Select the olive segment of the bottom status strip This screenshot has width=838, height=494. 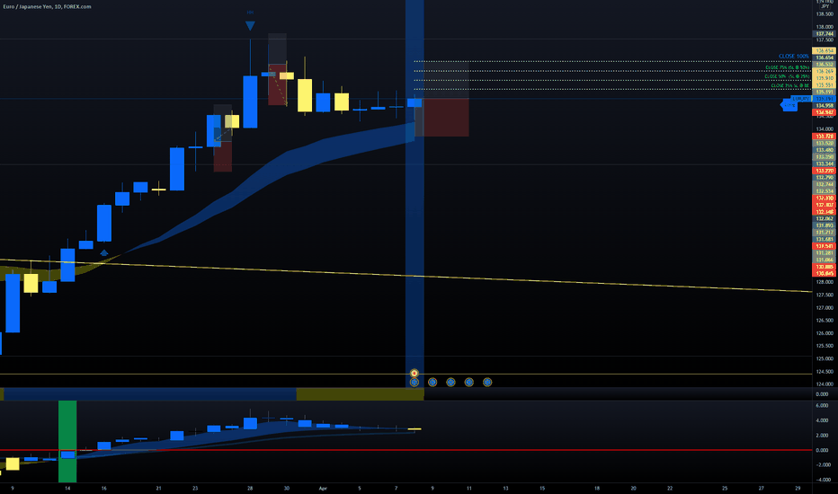tap(360, 394)
